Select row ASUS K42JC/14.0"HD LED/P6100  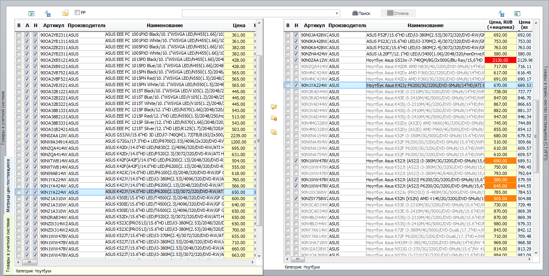coord(135,173)
